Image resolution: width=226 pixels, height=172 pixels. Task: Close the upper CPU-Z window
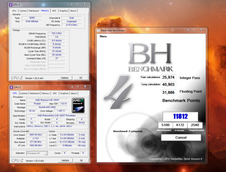[x=85, y=4]
